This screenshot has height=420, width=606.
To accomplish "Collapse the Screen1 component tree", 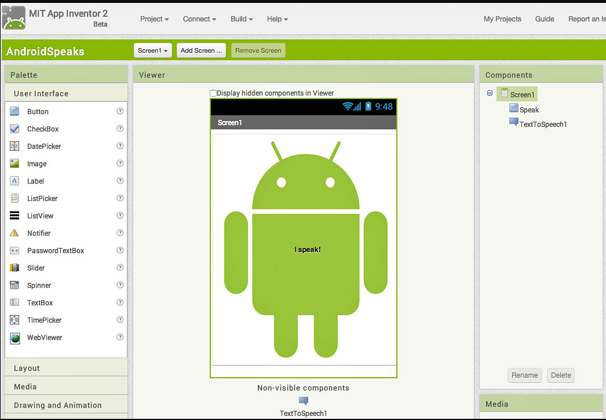I will click(490, 94).
